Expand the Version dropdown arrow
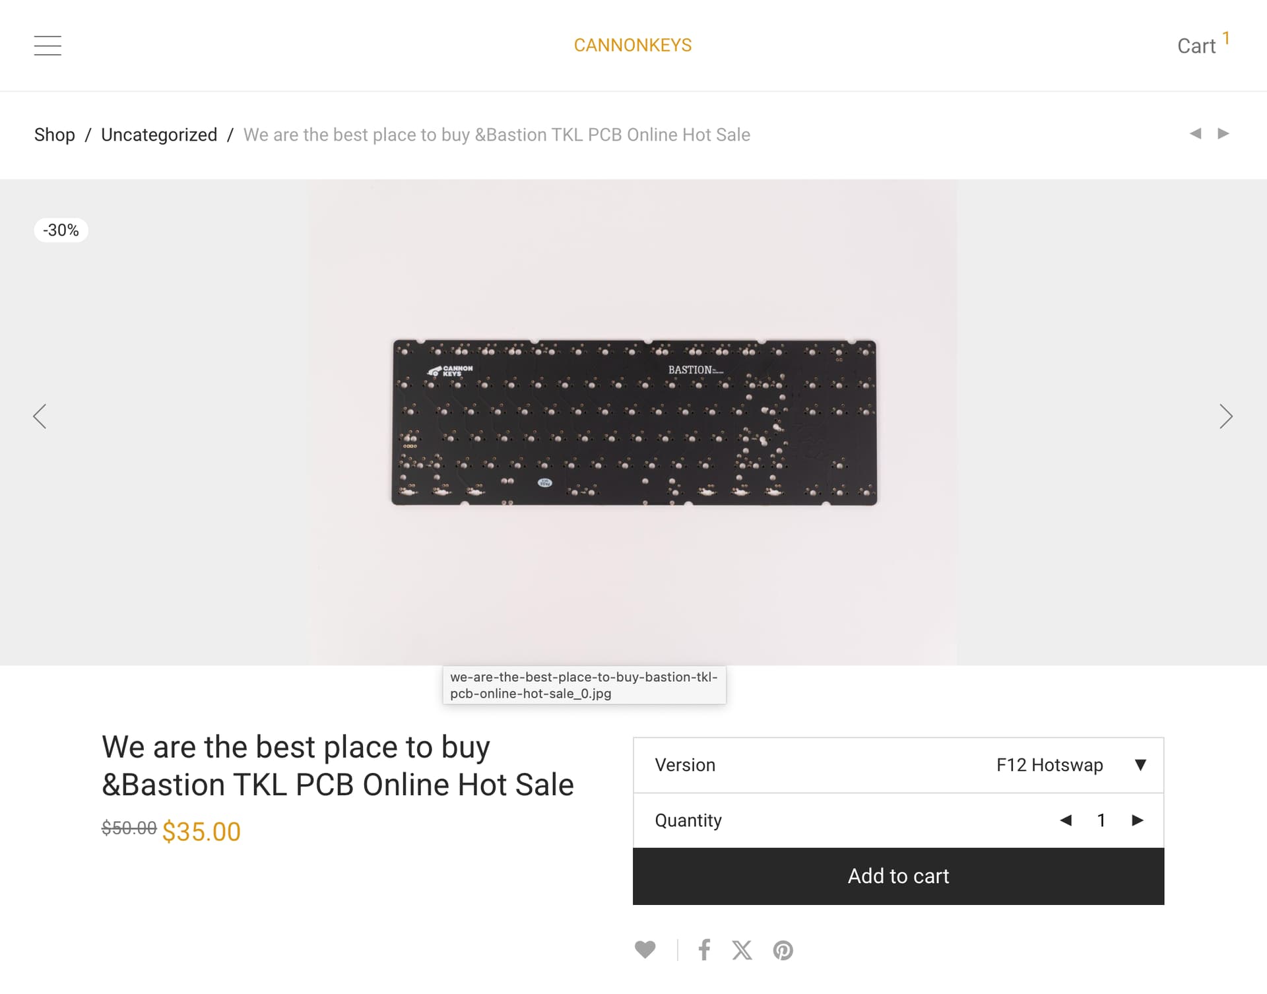 [1140, 765]
